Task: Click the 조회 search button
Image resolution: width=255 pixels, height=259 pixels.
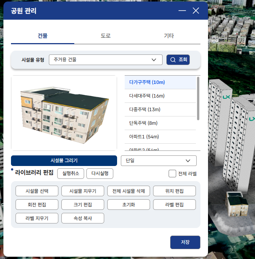Action: (x=178, y=60)
